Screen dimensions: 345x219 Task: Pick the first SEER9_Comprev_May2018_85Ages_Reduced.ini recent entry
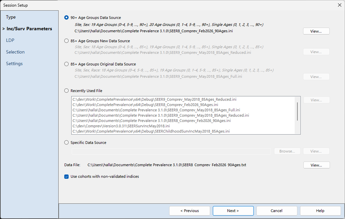pos(155,100)
